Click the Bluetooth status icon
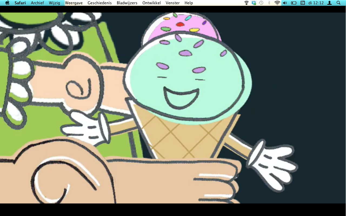Image resolution: width=346 pixels, height=216 pixels. [269, 3]
